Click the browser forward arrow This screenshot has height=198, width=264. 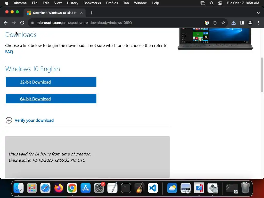point(14,23)
